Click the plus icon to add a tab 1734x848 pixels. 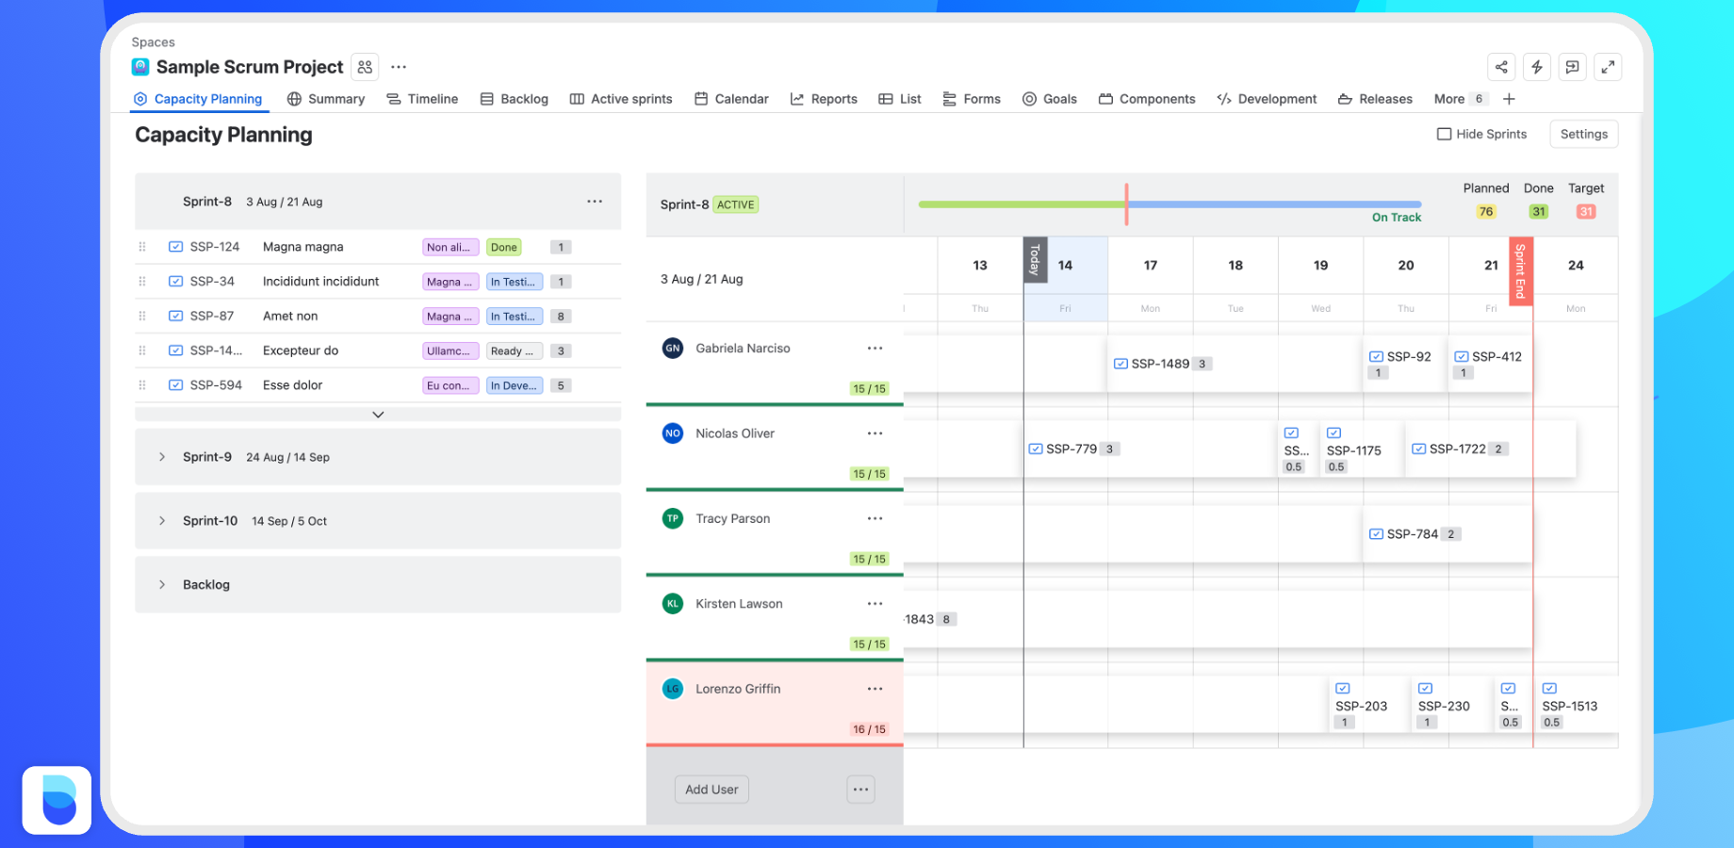1509,99
